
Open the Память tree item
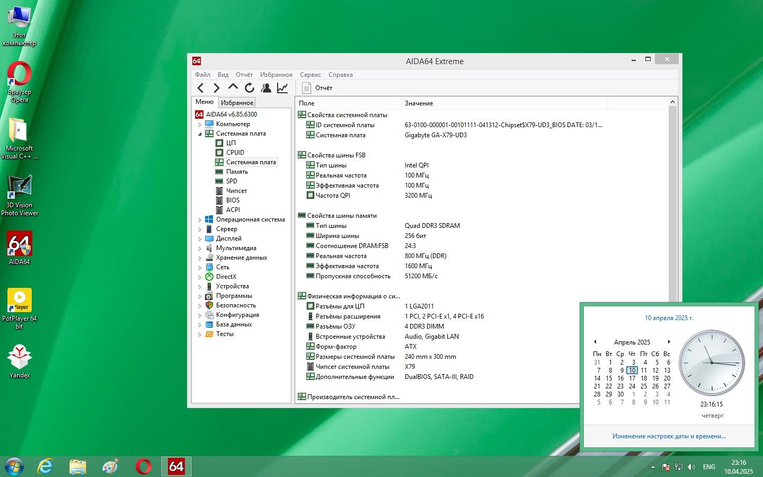point(237,172)
